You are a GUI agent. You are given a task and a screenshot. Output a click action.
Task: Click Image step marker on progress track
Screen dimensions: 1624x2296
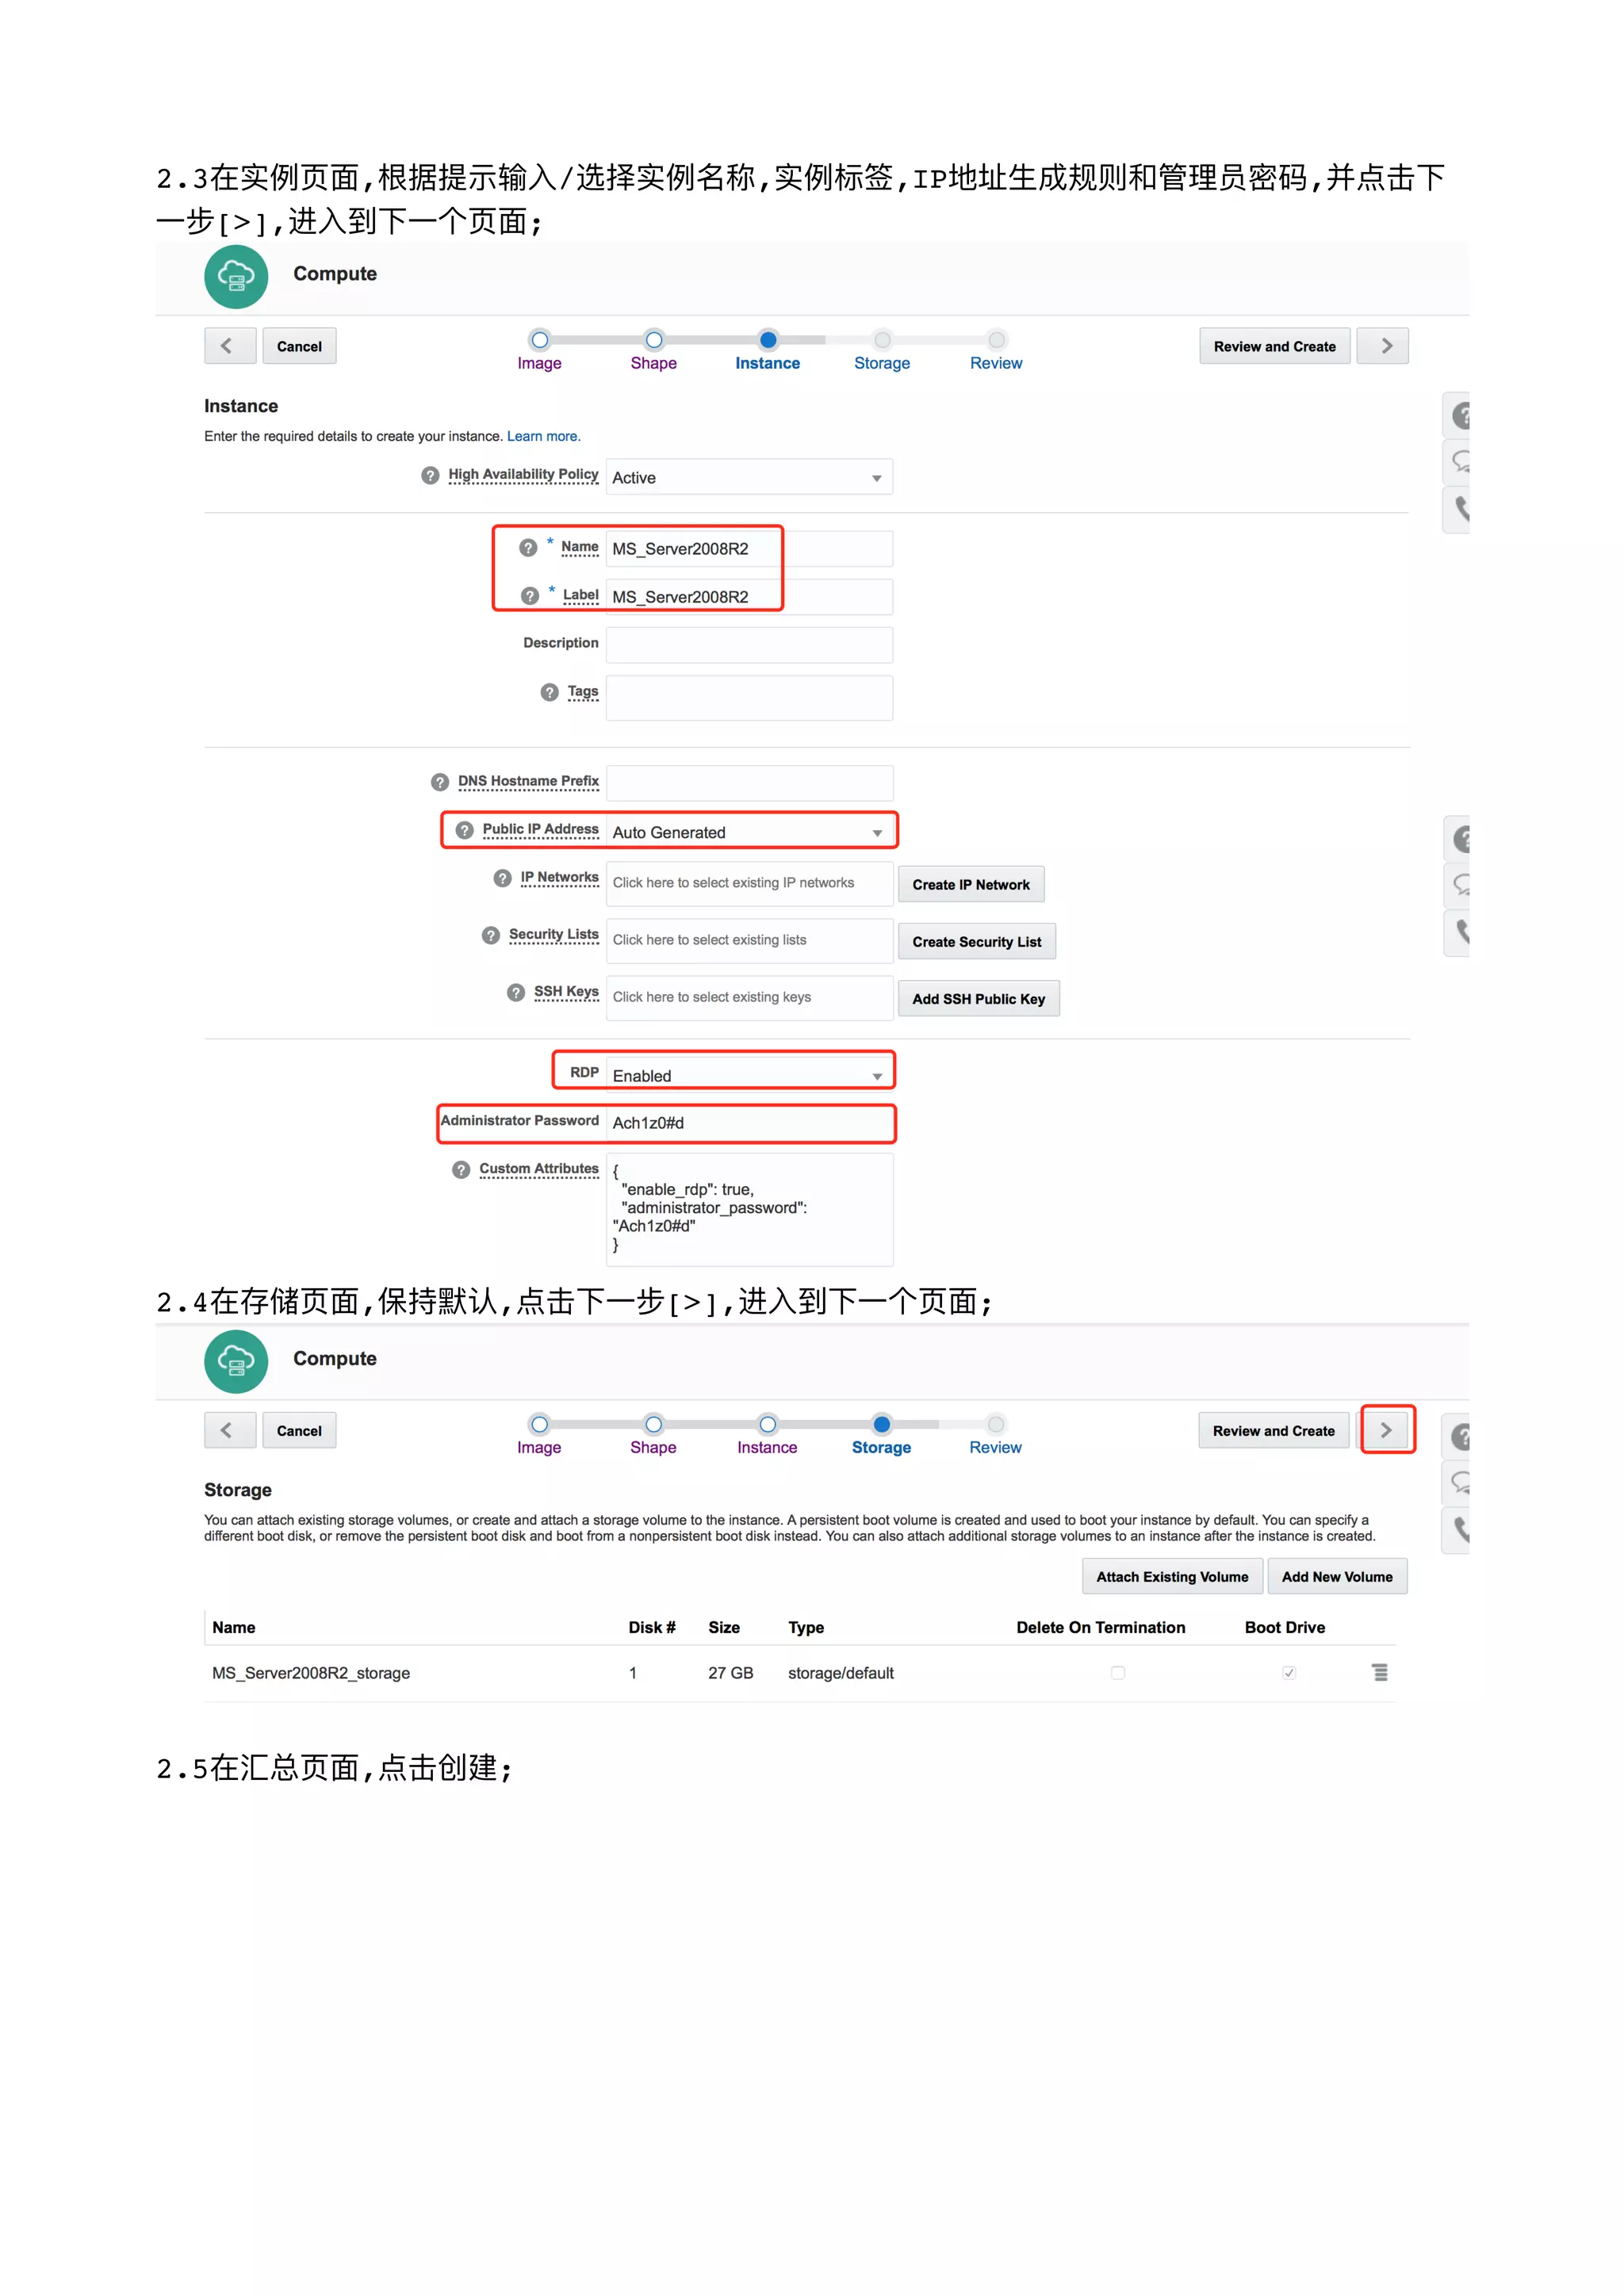coord(539,340)
